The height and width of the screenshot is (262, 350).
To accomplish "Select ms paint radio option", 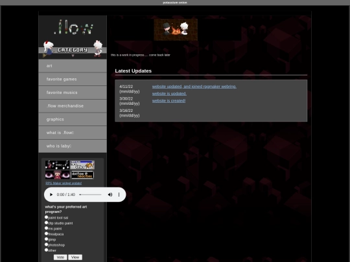I will [47, 228].
